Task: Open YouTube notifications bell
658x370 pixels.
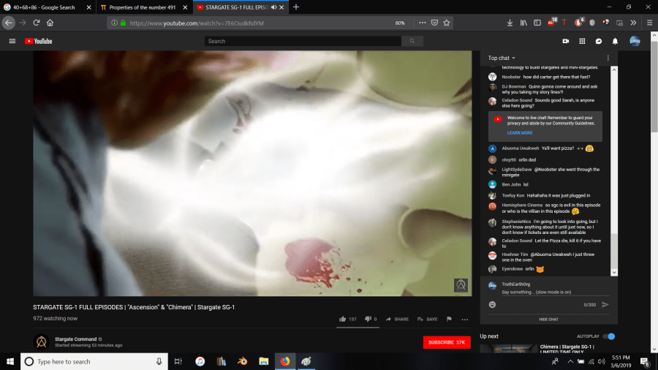Action: (615, 41)
